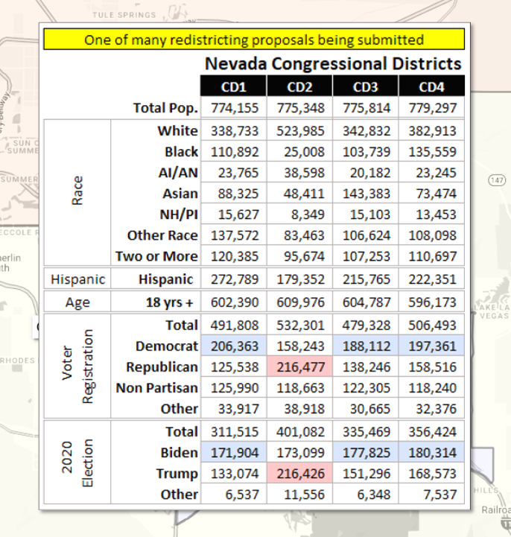Click the rotated Voter Registration category label
Screen dimensions: 511x537
pos(77,367)
